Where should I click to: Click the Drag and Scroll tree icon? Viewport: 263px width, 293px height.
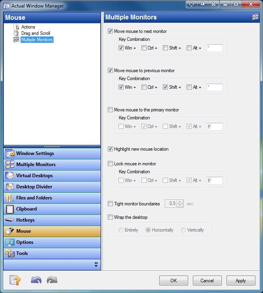(x=16, y=33)
